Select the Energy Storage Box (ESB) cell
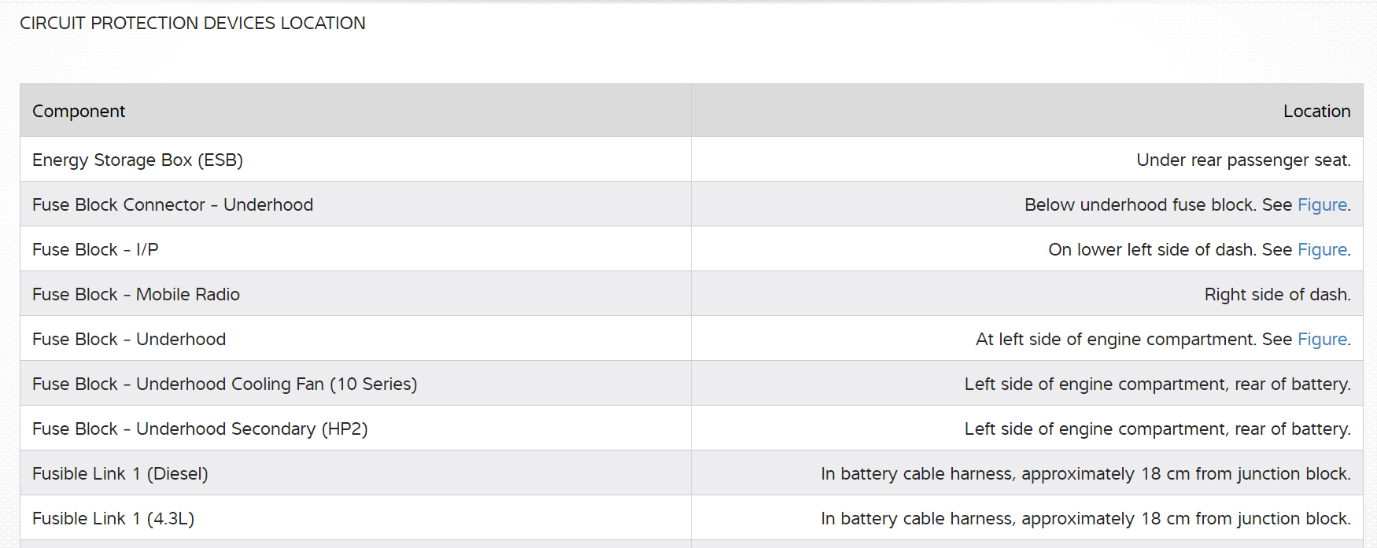Viewport: 1377px width, 548px height. (x=138, y=160)
